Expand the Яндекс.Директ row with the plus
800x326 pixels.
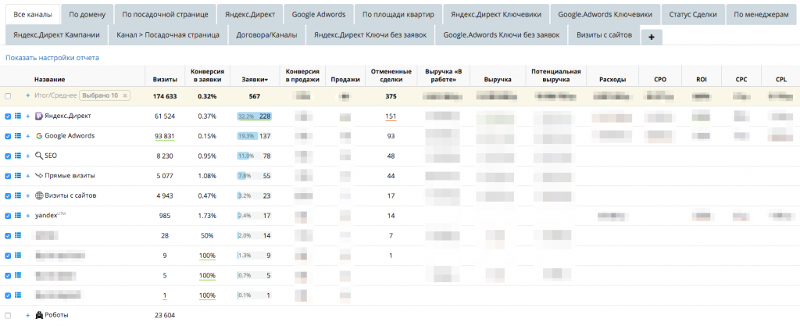[x=28, y=116]
